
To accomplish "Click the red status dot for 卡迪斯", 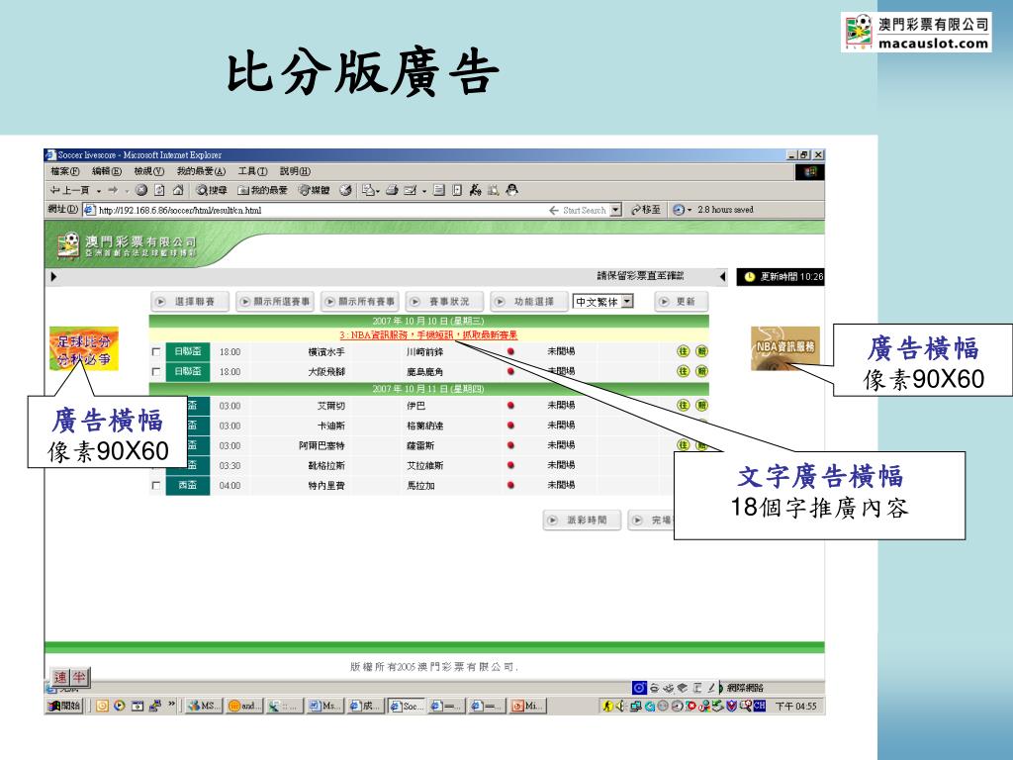I will [x=511, y=426].
